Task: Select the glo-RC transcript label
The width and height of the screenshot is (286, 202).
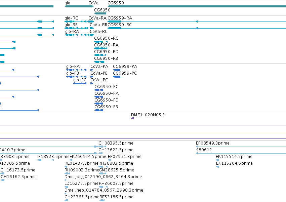Action: point(71,18)
